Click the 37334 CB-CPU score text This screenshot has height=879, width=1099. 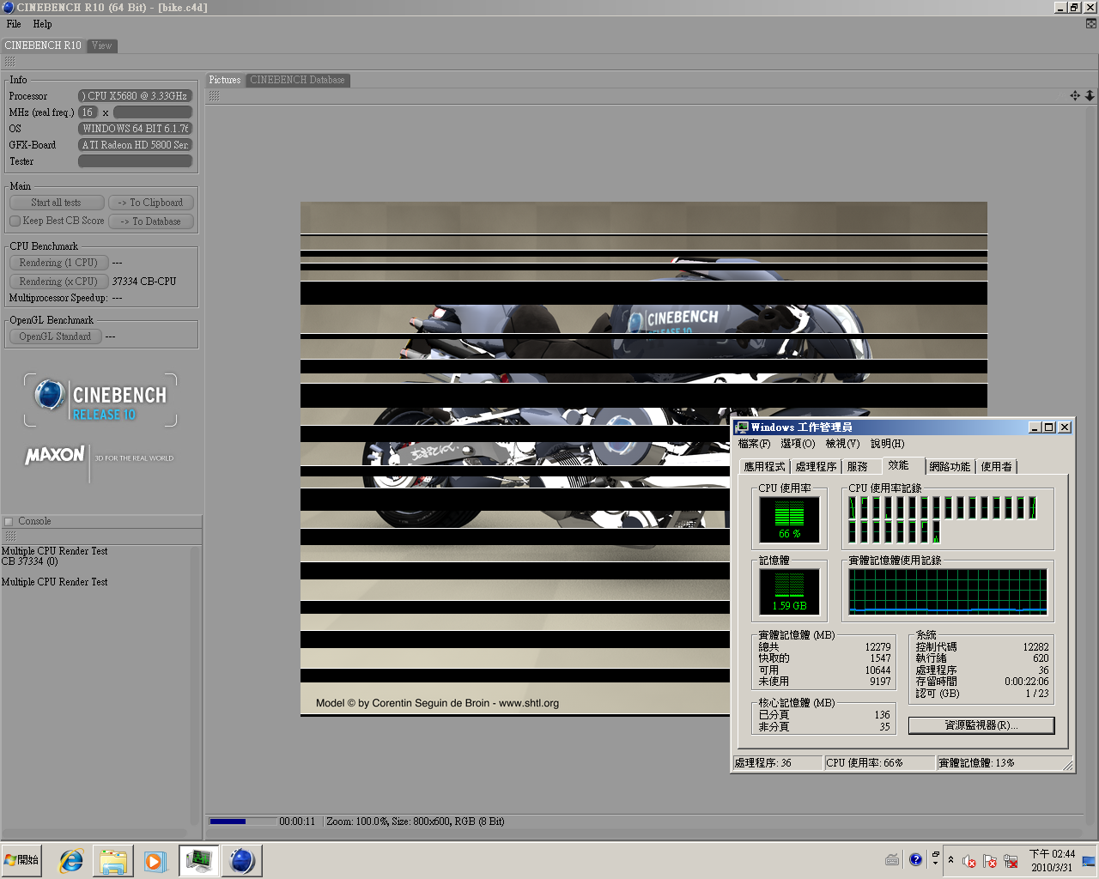click(144, 282)
